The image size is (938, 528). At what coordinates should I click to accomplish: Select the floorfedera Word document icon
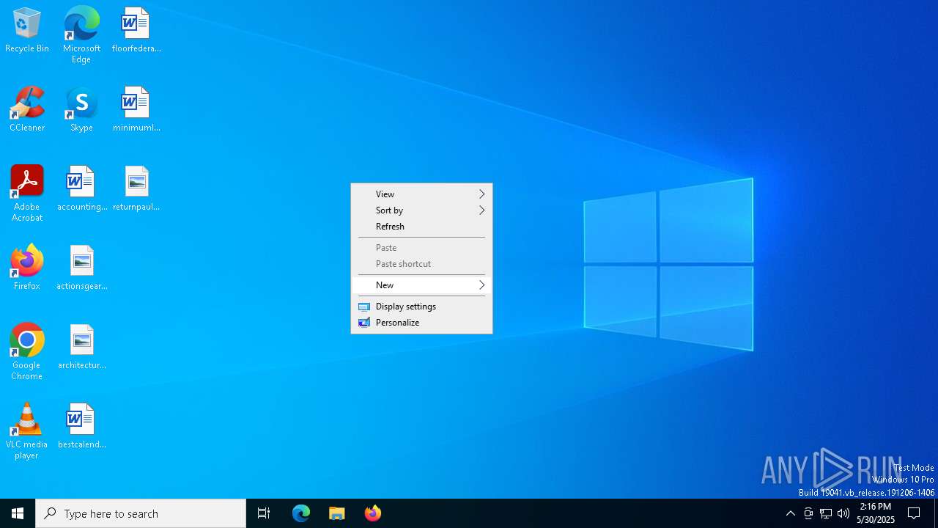[136, 31]
